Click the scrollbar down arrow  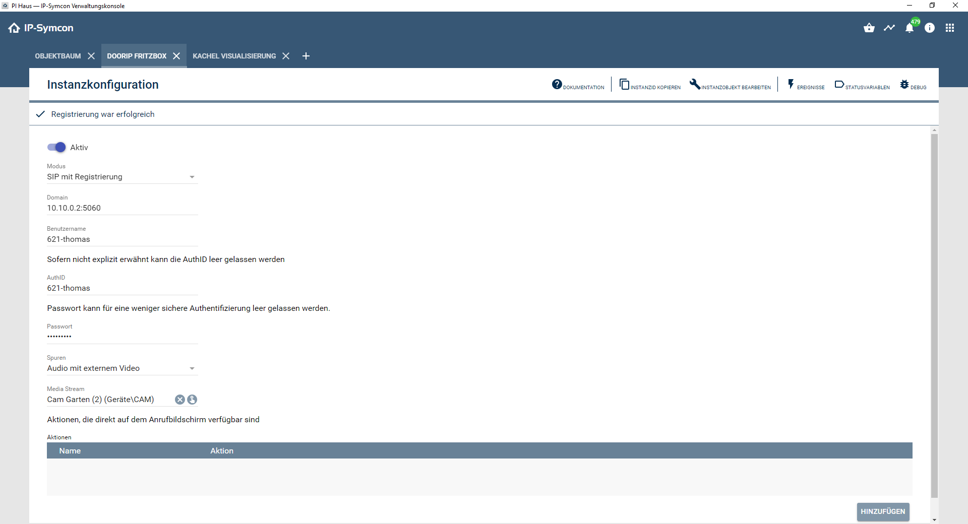[934, 519]
